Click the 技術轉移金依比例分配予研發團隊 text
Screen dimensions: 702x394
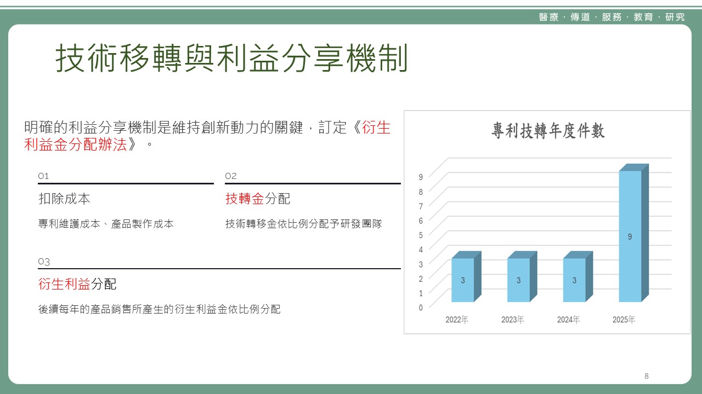pos(303,224)
